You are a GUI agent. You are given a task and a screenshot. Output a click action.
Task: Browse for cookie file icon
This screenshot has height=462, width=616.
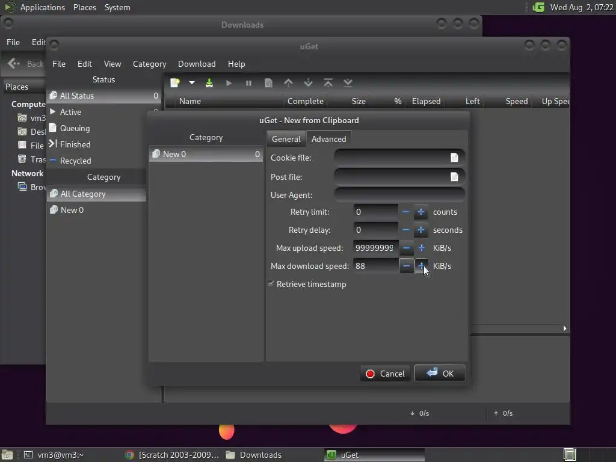455,158
